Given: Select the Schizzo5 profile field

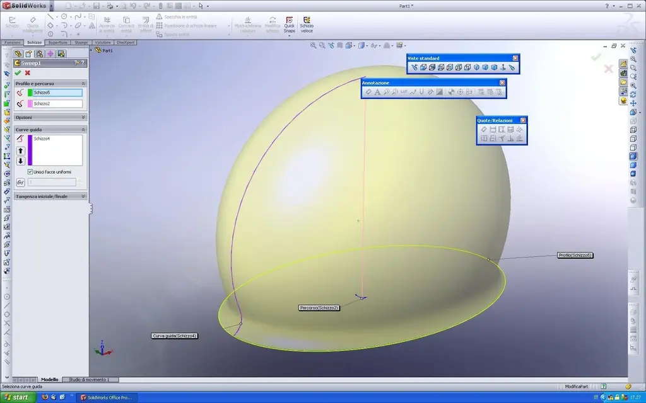Looking at the screenshot, I should coord(57,93).
